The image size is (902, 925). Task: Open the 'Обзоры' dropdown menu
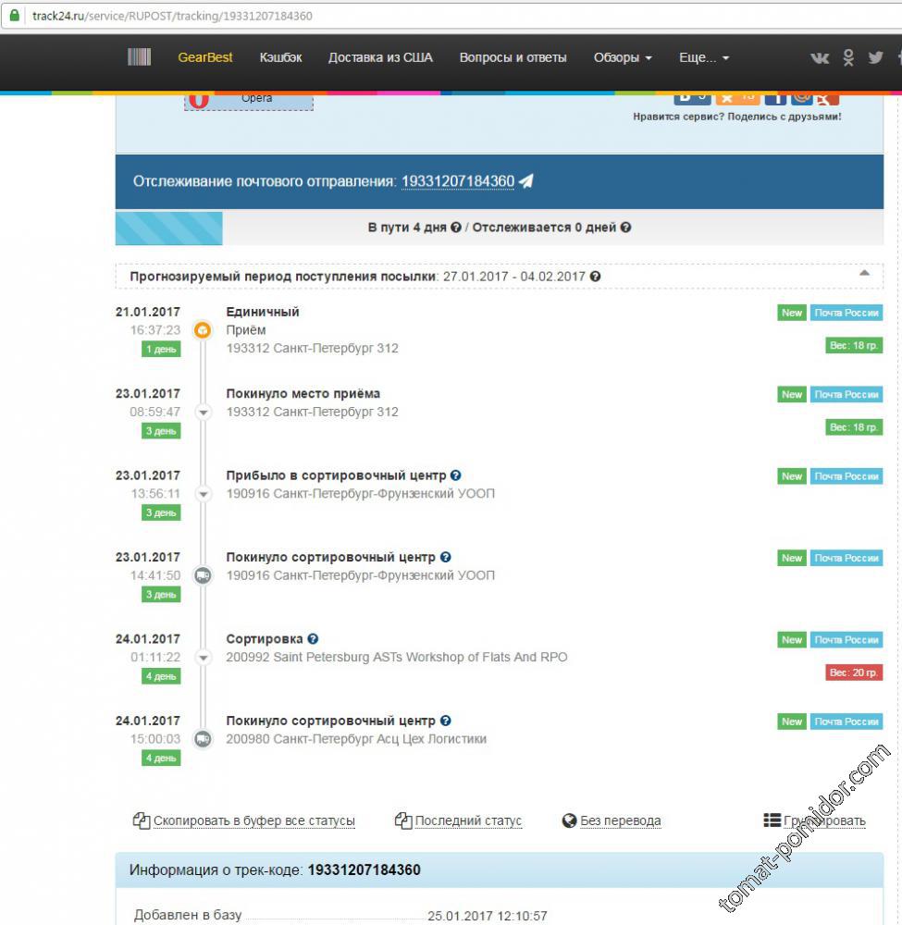(x=623, y=57)
